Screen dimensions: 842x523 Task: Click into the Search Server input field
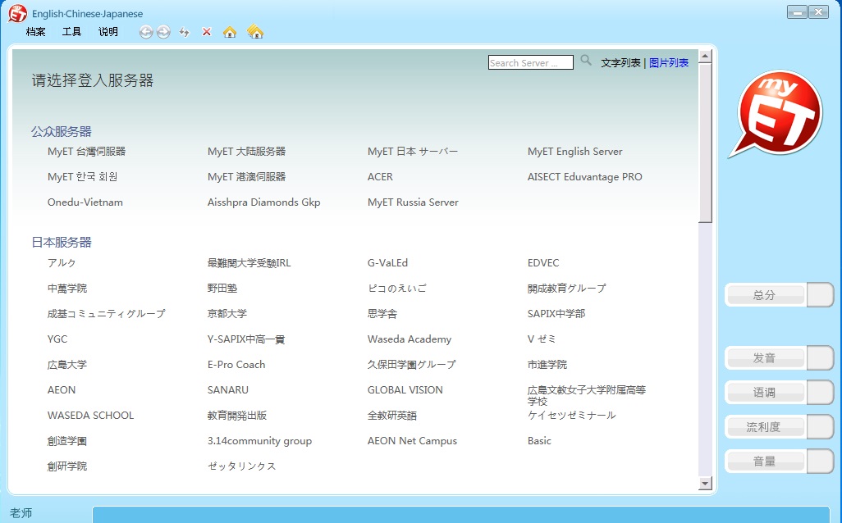pos(530,63)
